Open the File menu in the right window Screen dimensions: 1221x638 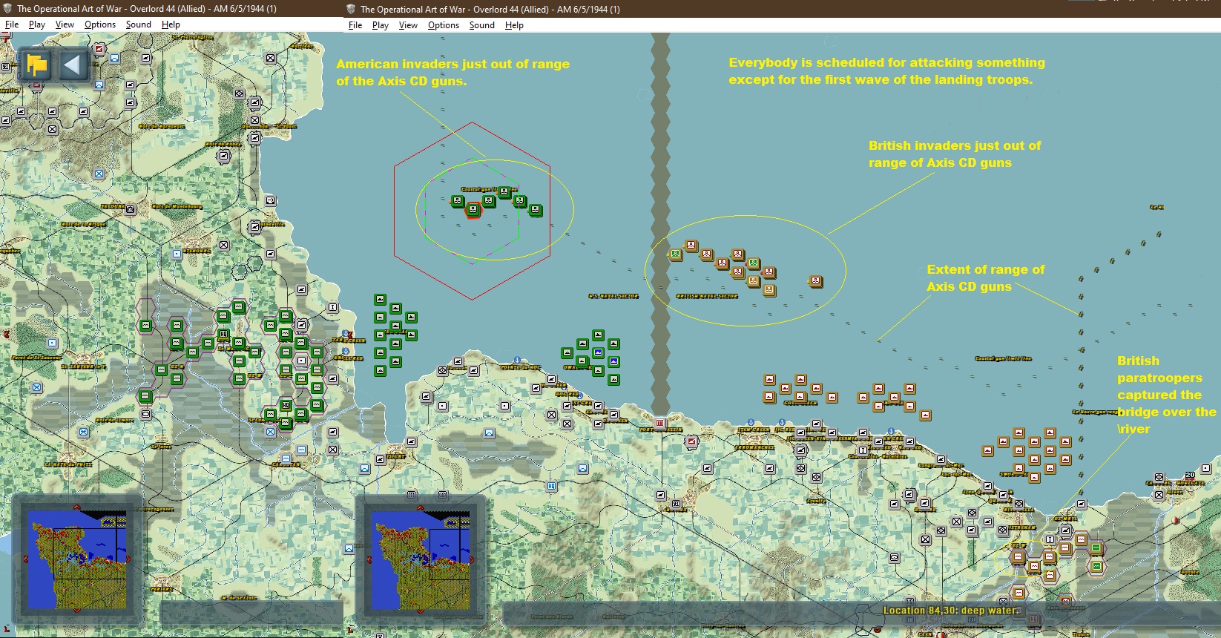click(x=355, y=25)
